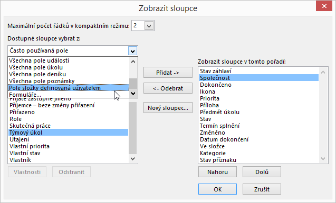Select 'Všechna pole deníku' option
Image resolution: width=336 pixels, height=203 pixels.
point(69,74)
